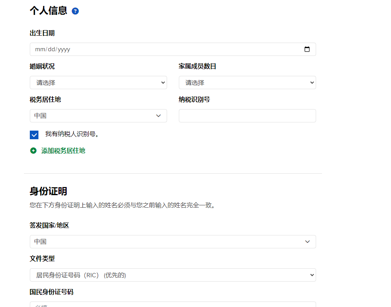The width and height of the screenshot is (391, 307).
Task: Click the 添加税务居住地 link text
Action: pos(63,151)
